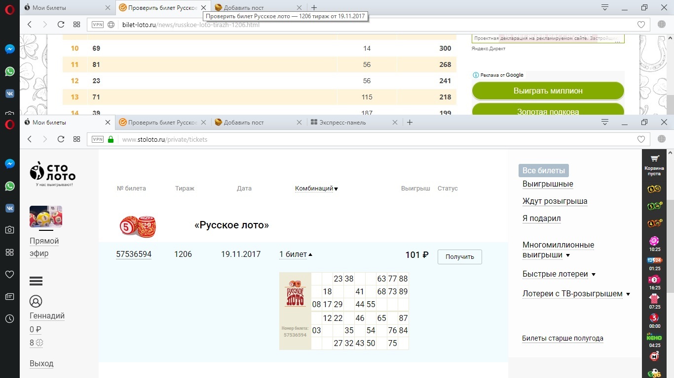Open tab menu icon in top window
674x378 pixels.
pos(605,7)
